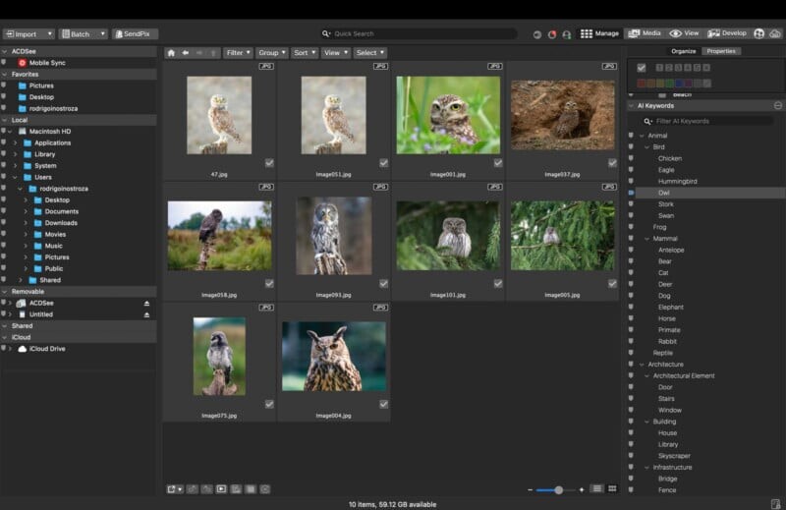Toggle the tagged checkbox in Organize panel
The height and width of the screenshot is (510, 786).
(x=642, y=68)
